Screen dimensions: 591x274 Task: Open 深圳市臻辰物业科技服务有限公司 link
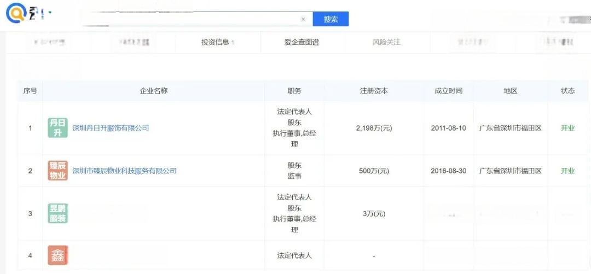(x=124, y=171)
